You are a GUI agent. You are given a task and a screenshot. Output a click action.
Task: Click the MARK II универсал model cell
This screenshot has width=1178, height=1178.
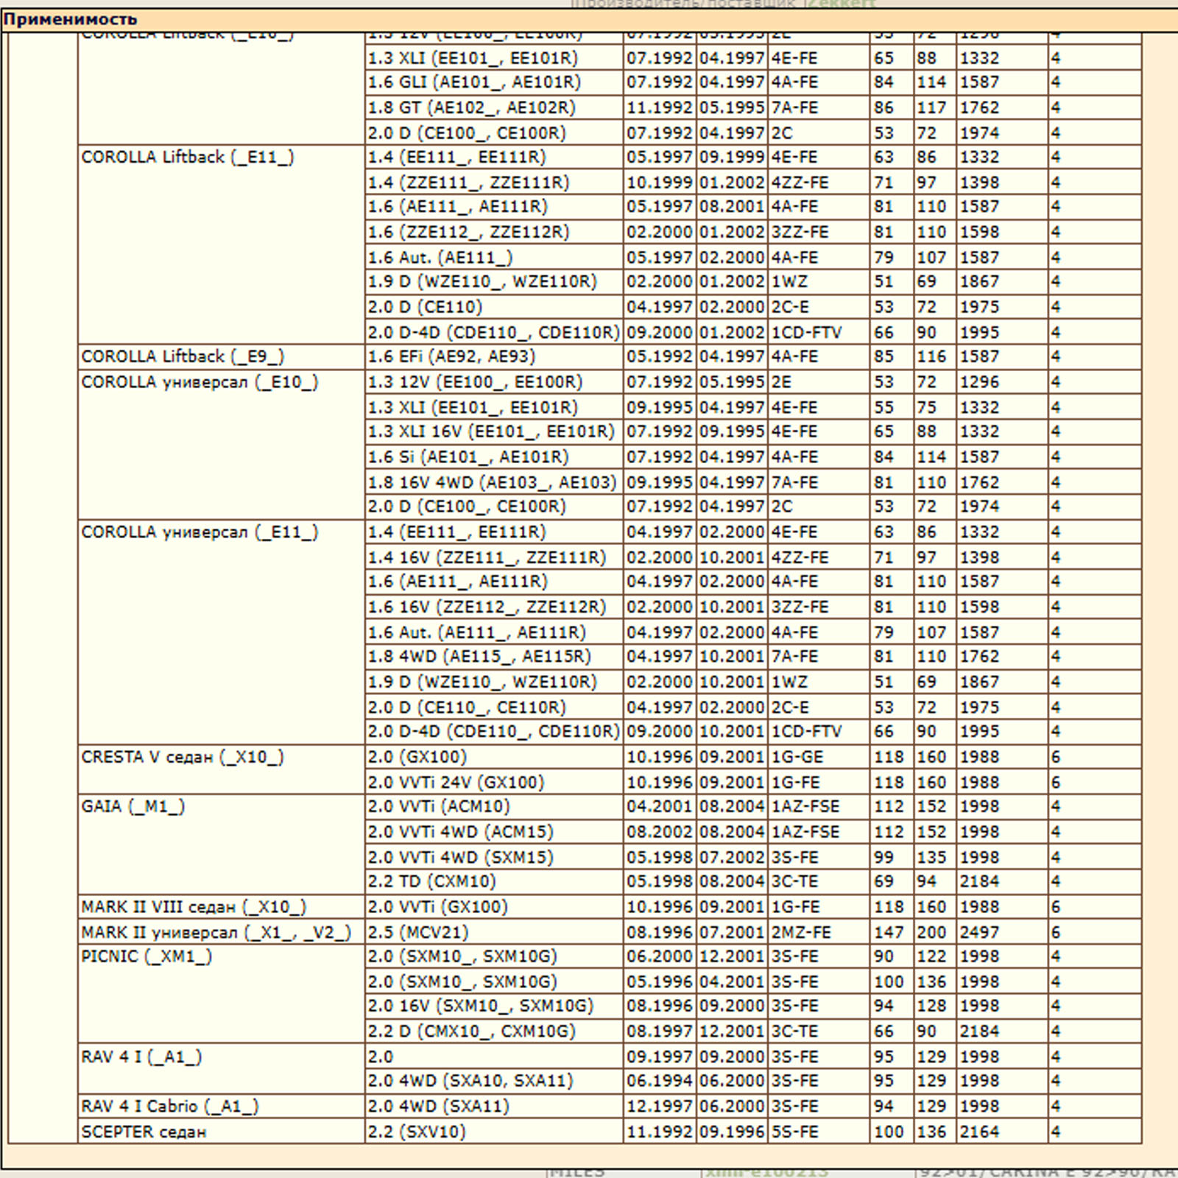[x=216, y=933]
